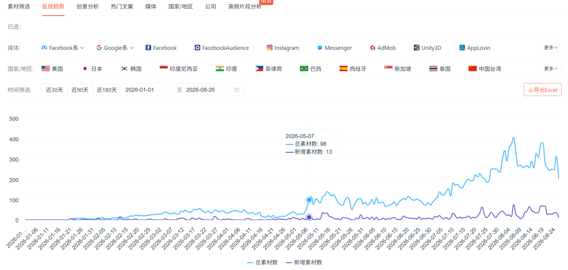Toggle 新增素材数 series in chart legend
This screenshot has height=270, width=568.
tap(303, 262)
